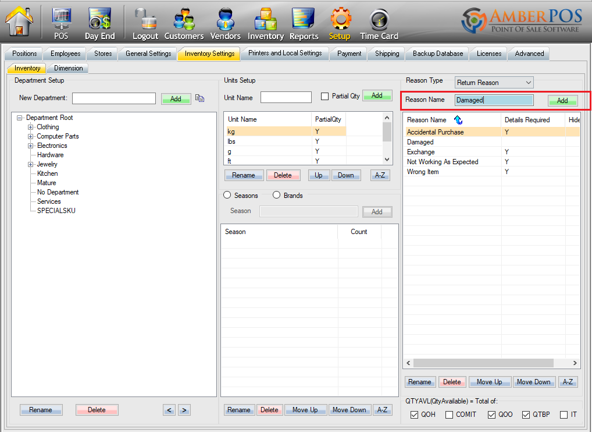
Task: Toggle the Partial Qty checkbox
Action: (324, 97)
